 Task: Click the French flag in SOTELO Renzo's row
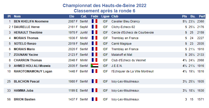94,44
